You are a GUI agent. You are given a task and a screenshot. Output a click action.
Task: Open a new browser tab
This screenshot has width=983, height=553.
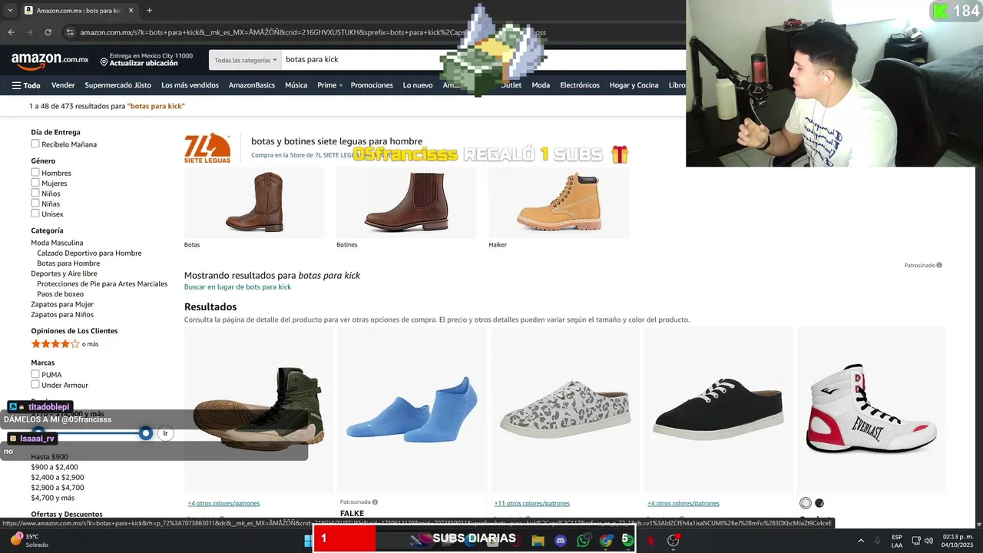pos(149,10)
